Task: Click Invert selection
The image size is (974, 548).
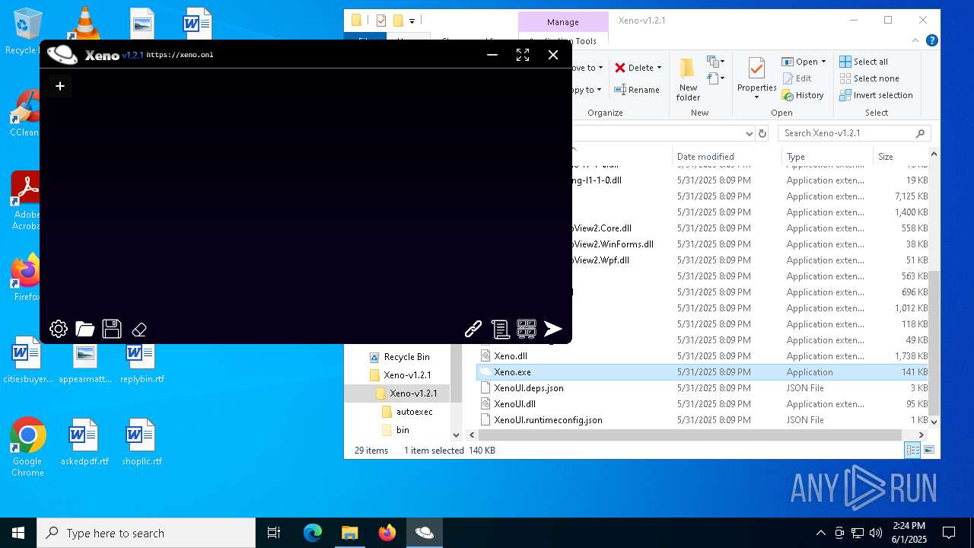Action: 876,95
